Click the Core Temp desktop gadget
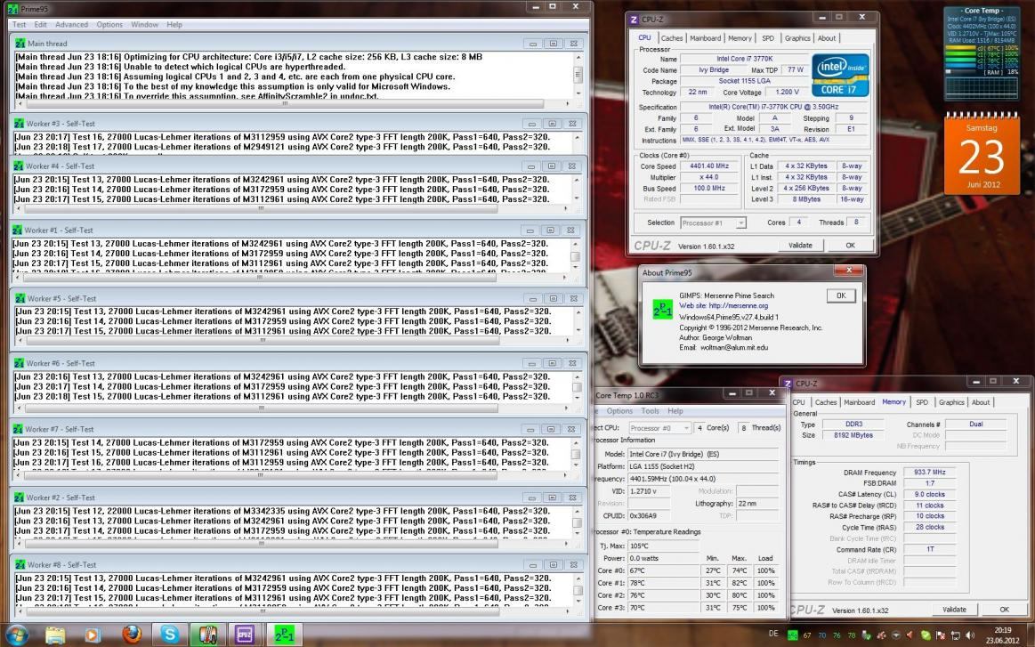 (x=982, y=53)
